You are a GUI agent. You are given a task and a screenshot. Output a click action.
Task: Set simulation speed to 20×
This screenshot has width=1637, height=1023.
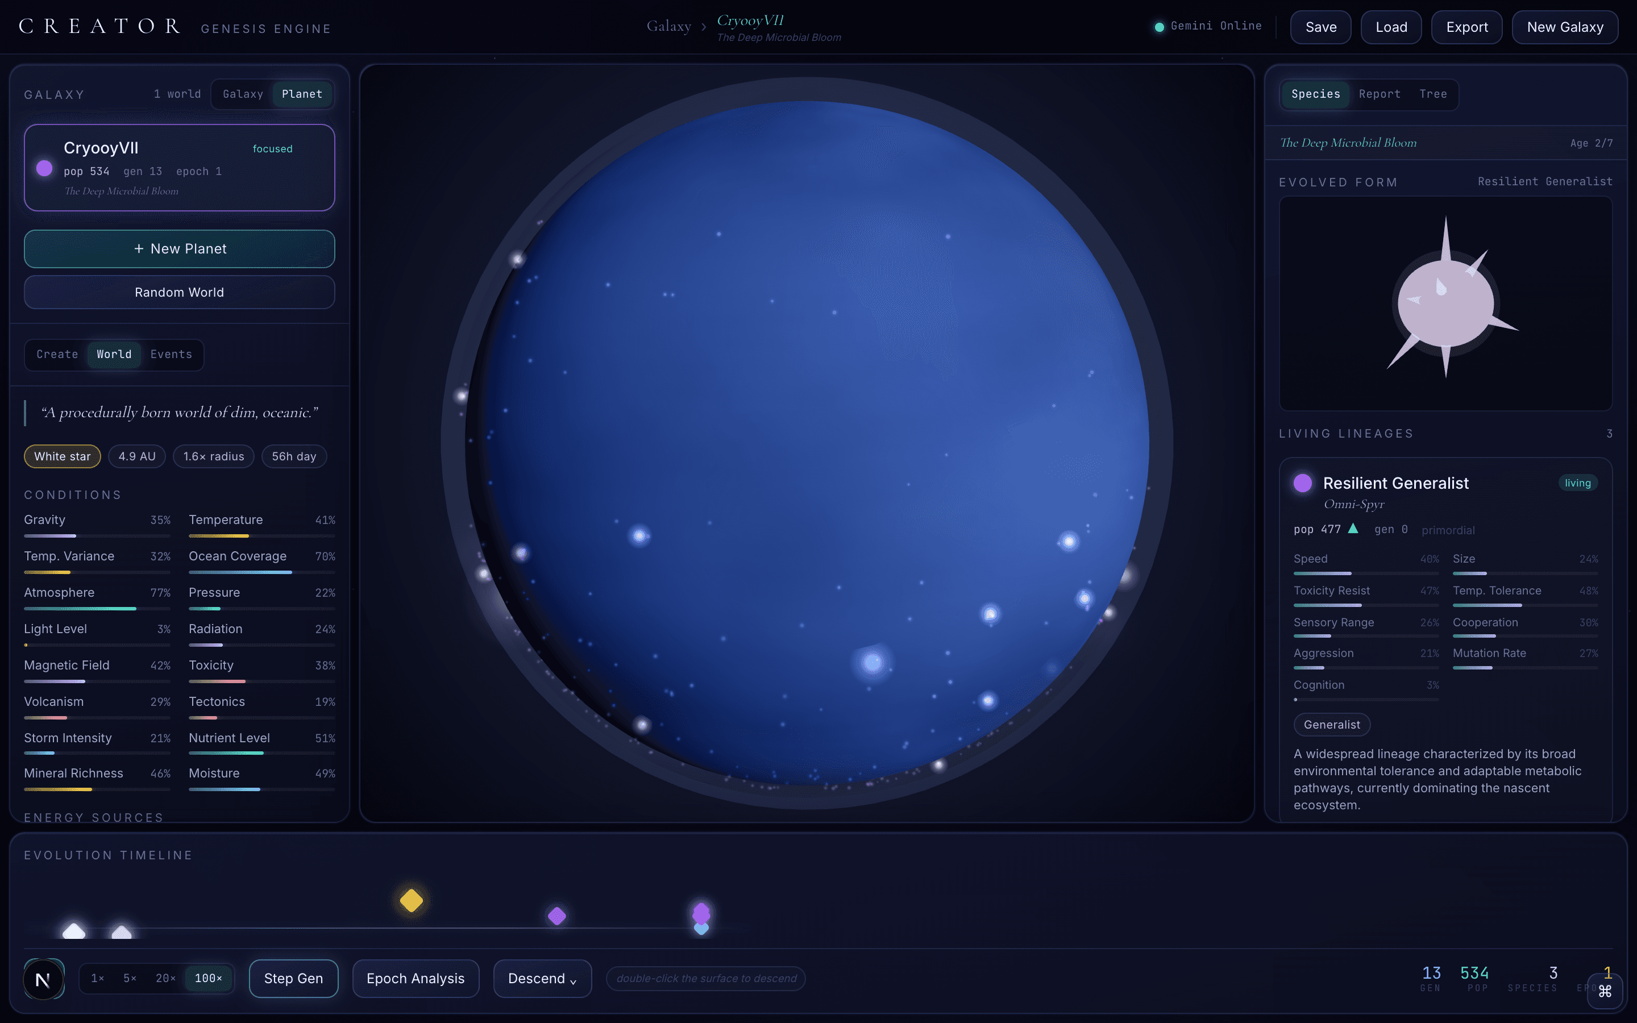click(166, 978)
